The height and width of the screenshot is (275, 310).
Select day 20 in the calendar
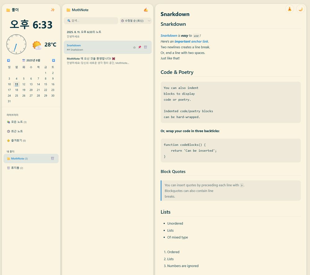pyautogui.click(x=31, y=90)
